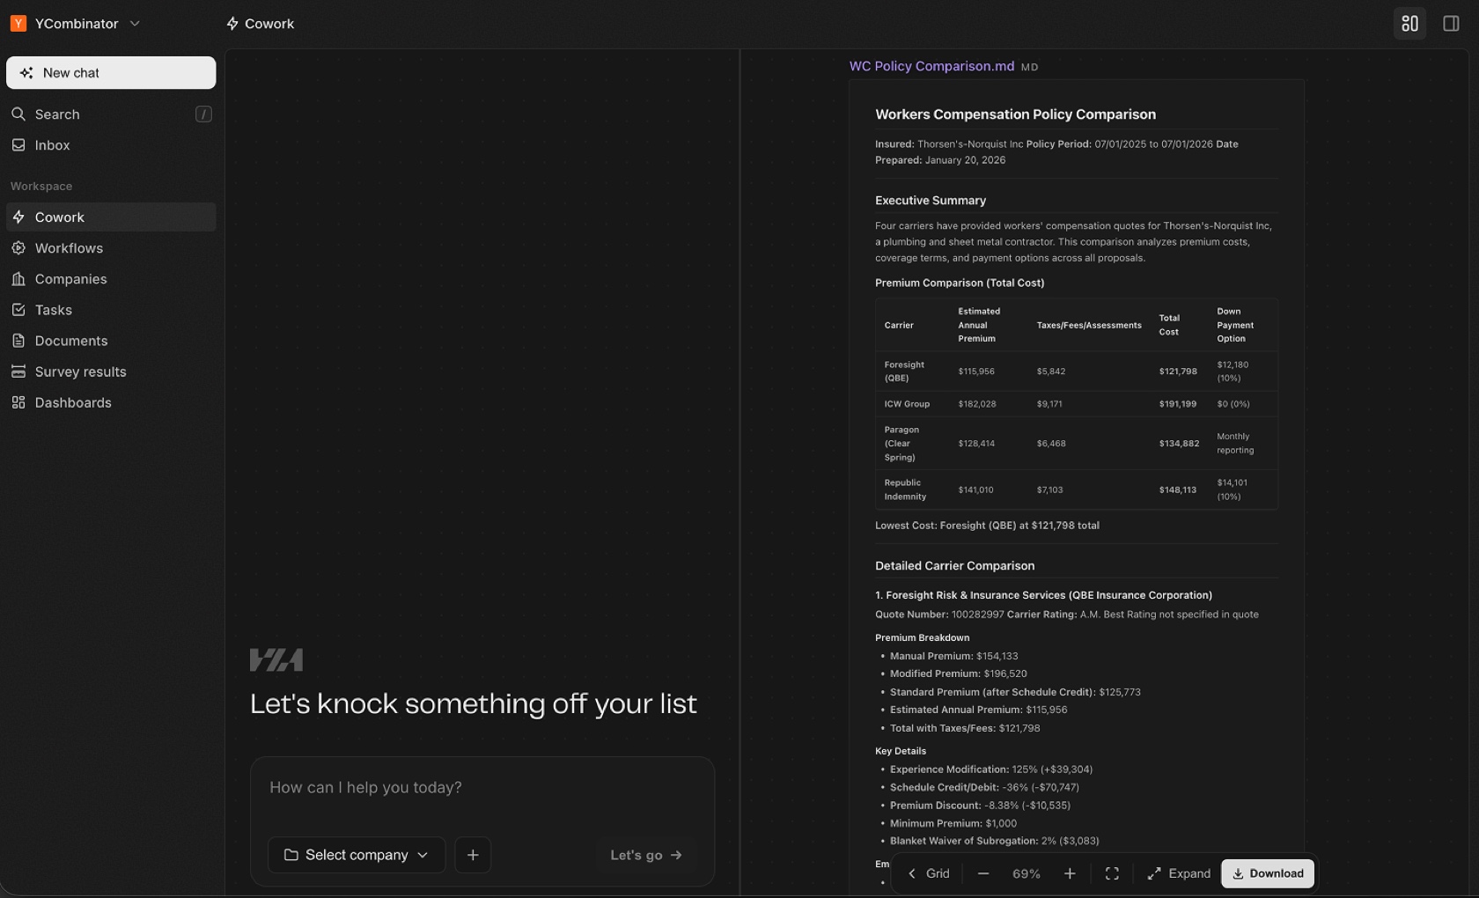
Task: Select Cowork in the Workspace list
Action: (111, 217)
